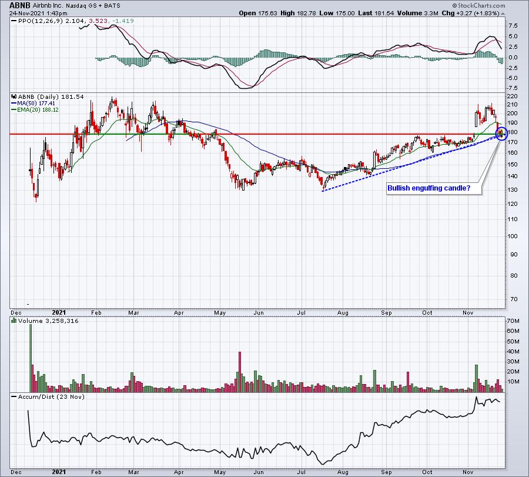Click the blue circle marking latest candle
The height and width of the screenshot is (477, 529).
tap(501, 134)
